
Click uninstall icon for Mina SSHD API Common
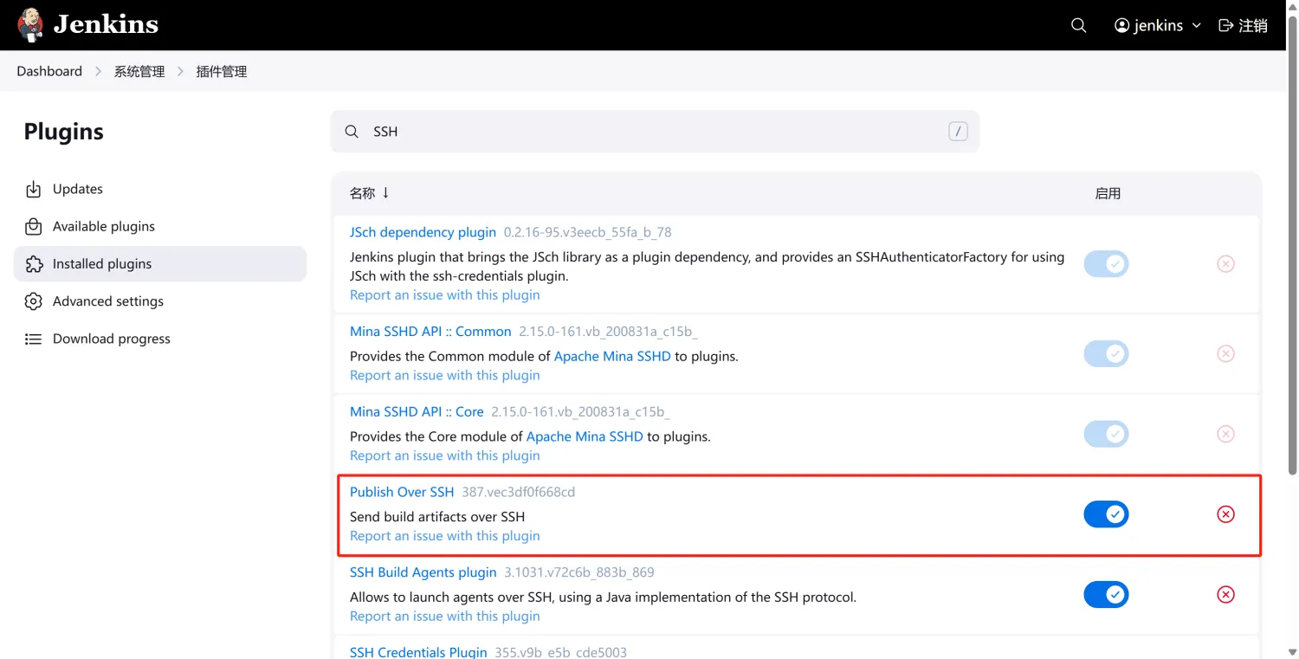[1225, 353]
